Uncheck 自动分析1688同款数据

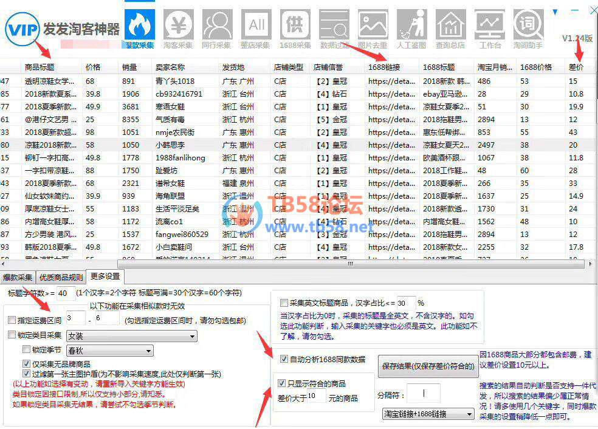point(284,359)
